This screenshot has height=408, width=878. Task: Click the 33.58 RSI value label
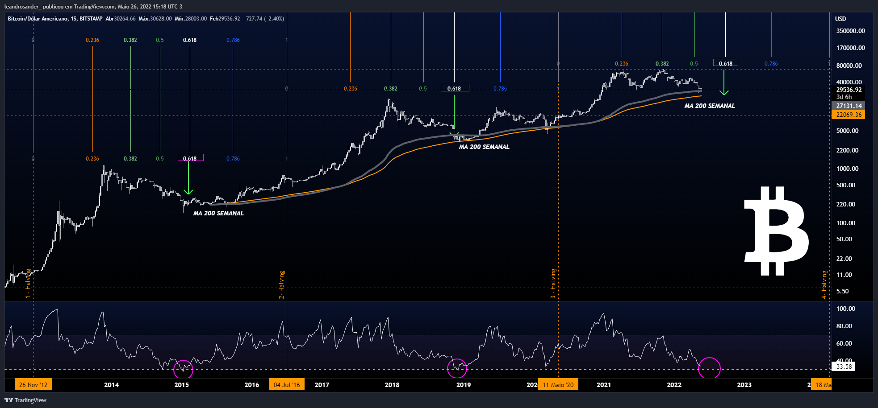[x=844, y=367]
